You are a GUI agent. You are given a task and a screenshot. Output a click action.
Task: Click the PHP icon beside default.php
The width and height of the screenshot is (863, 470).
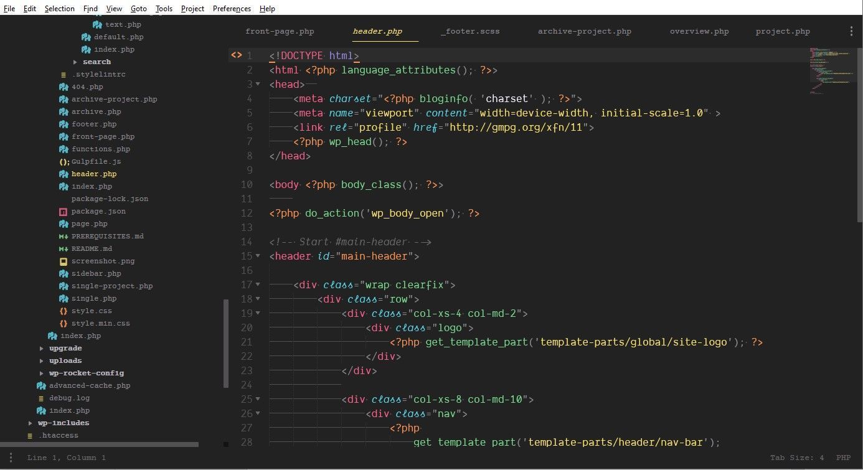pyautogui.click(x=87, y=37)
